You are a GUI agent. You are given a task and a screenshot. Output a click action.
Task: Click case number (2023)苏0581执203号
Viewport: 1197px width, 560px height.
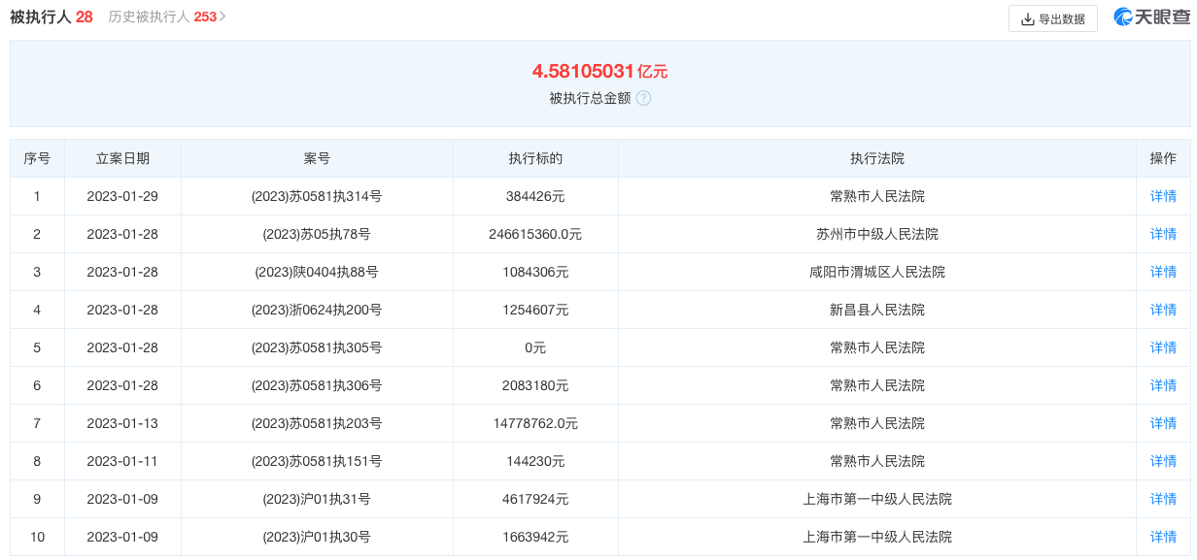tap(317, 423)
